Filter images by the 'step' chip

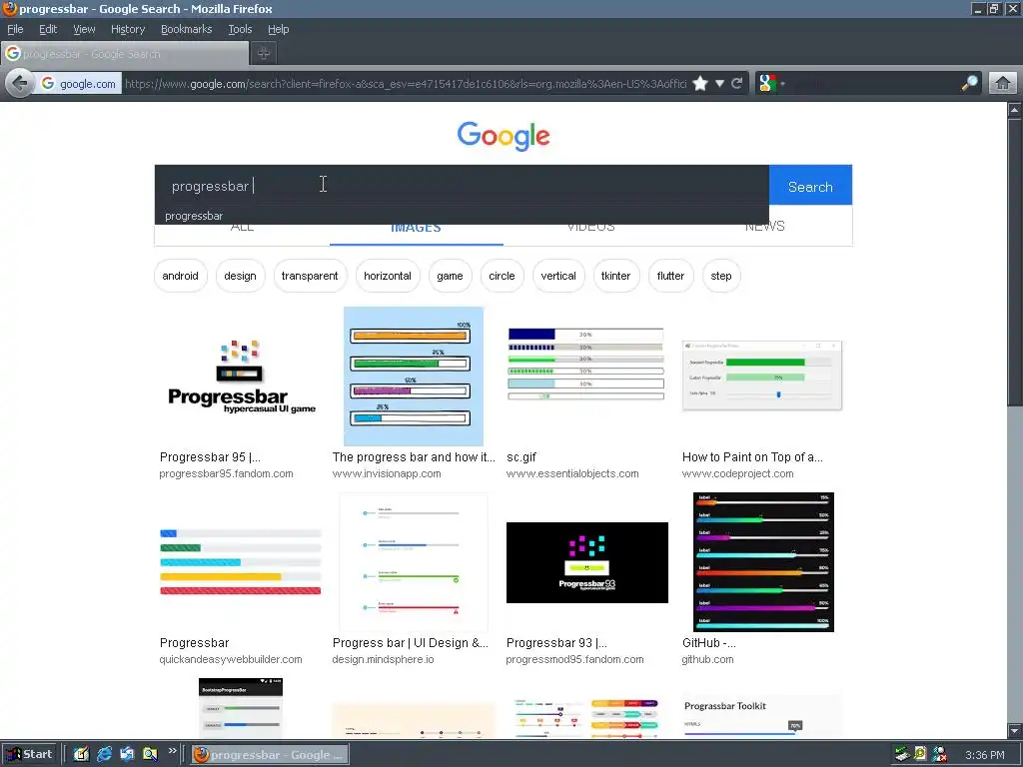pyautogui.click(x=721, y=276)
